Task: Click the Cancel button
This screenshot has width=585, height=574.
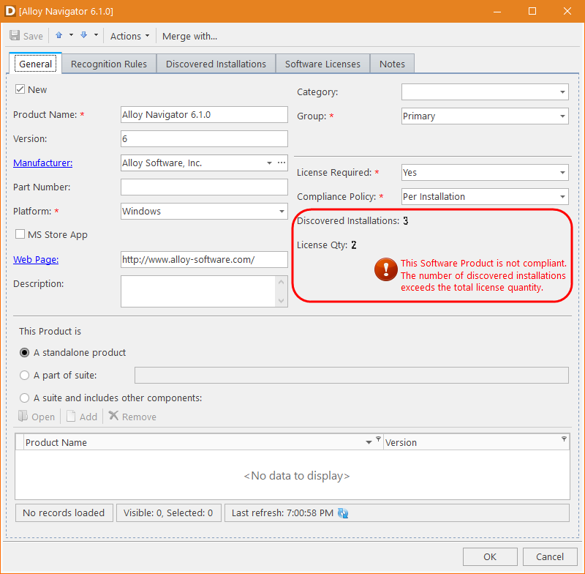Action: pyautogui.click(x=550, y=557)
